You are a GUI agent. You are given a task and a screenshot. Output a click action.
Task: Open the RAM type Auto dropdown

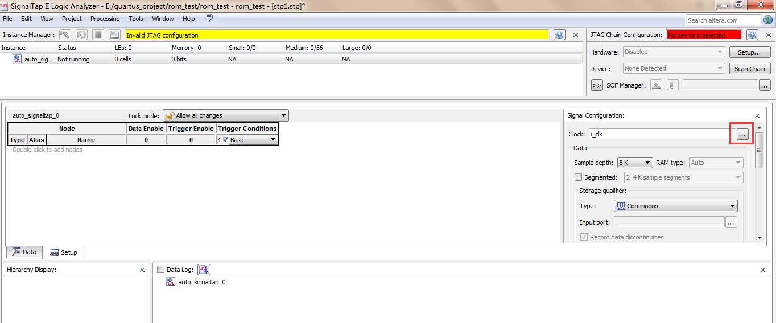pyautogui.click(x=716, y=163)
